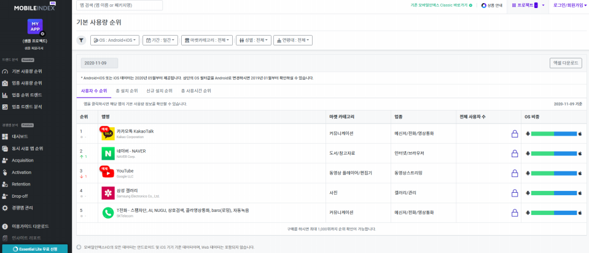Click the funnel filter icon
The image size is (589, 253).
[x=81, y=40]
